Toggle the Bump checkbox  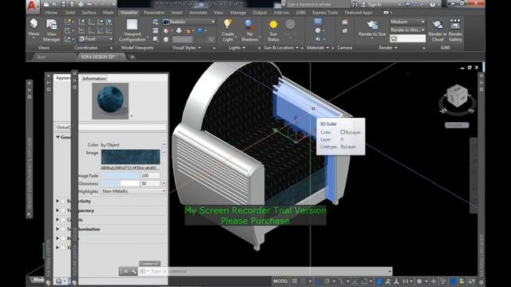pyautogui.click(x=64, y=238)
